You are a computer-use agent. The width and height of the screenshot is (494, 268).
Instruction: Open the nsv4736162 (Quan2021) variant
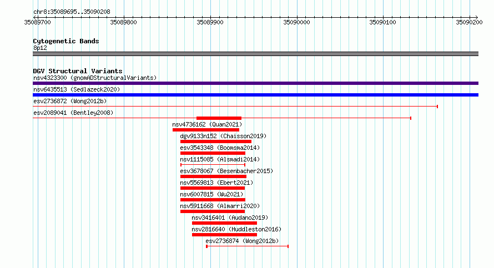tap(207, 124)
